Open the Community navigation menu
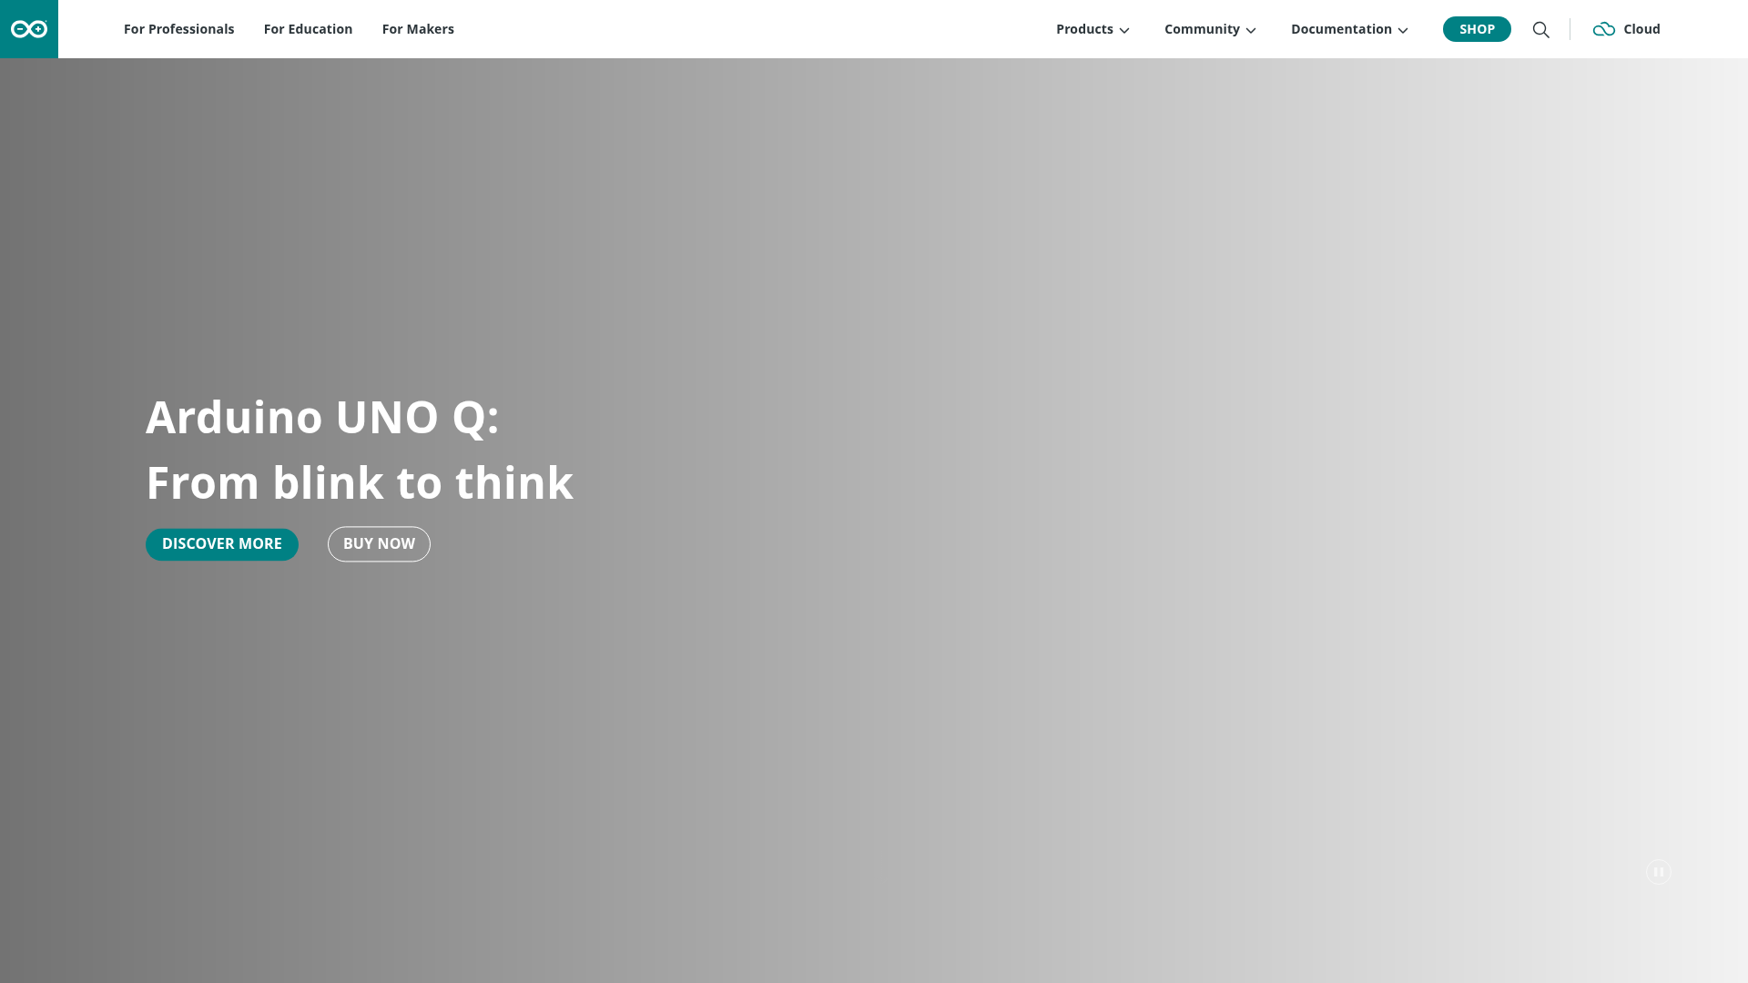Viewport: 1748px width, 983px height. pos(1202,28)
